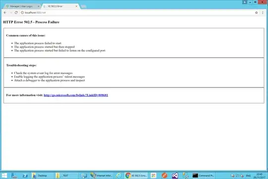
Task: Click the first system tray notification icon
Action: coord(233,176)
